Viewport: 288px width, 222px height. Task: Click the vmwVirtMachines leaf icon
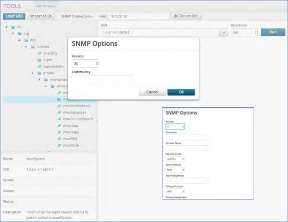tap(59, 105)
